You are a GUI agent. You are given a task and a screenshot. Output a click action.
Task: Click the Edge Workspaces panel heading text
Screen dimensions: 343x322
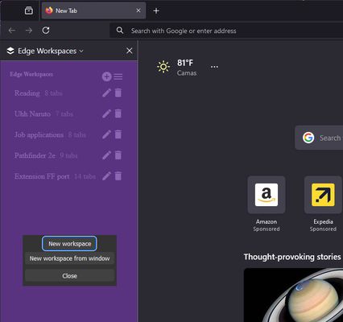(31, 74)
